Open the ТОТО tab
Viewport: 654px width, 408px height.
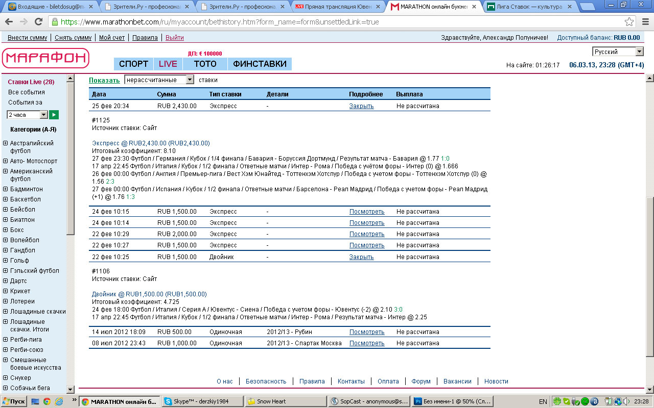click(205, 64)
